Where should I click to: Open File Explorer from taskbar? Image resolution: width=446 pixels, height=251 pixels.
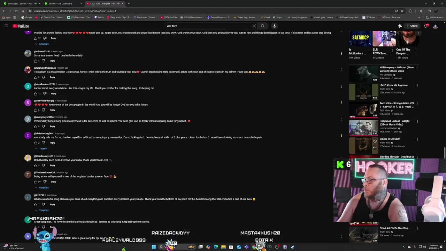tap(223, 247)
